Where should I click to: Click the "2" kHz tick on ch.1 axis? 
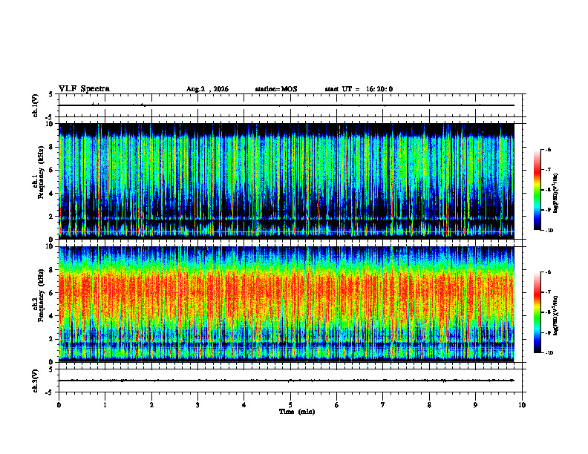pos(52,216)
